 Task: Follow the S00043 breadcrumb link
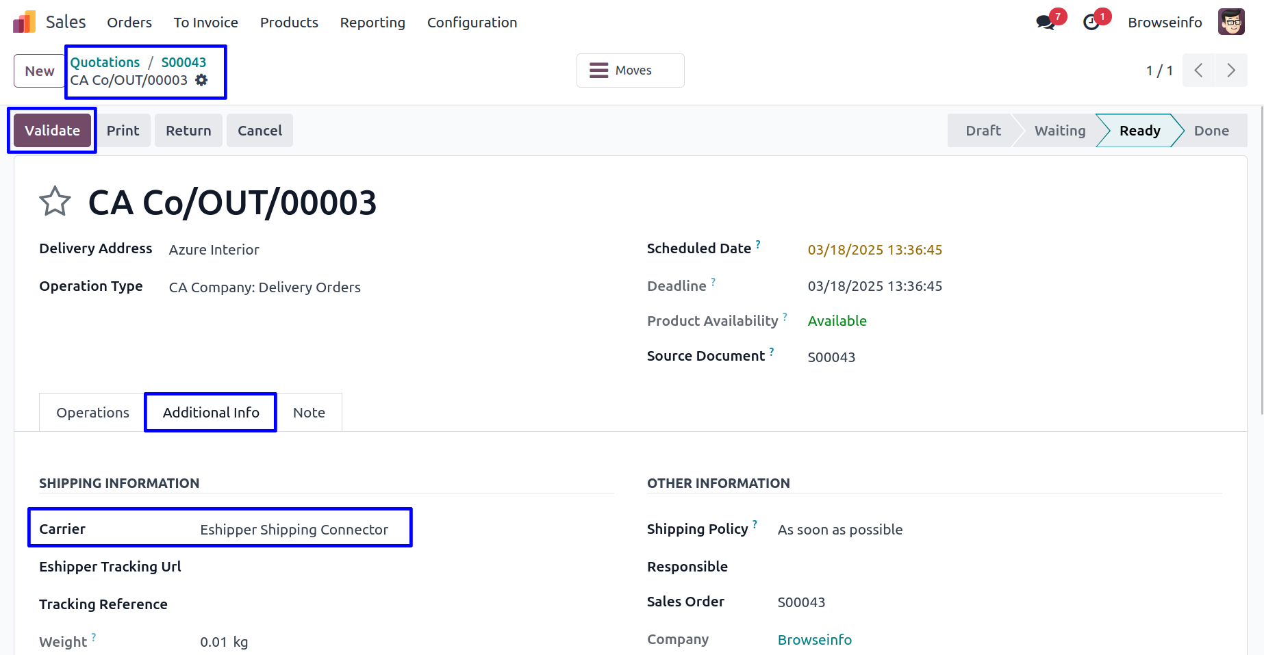184,62
